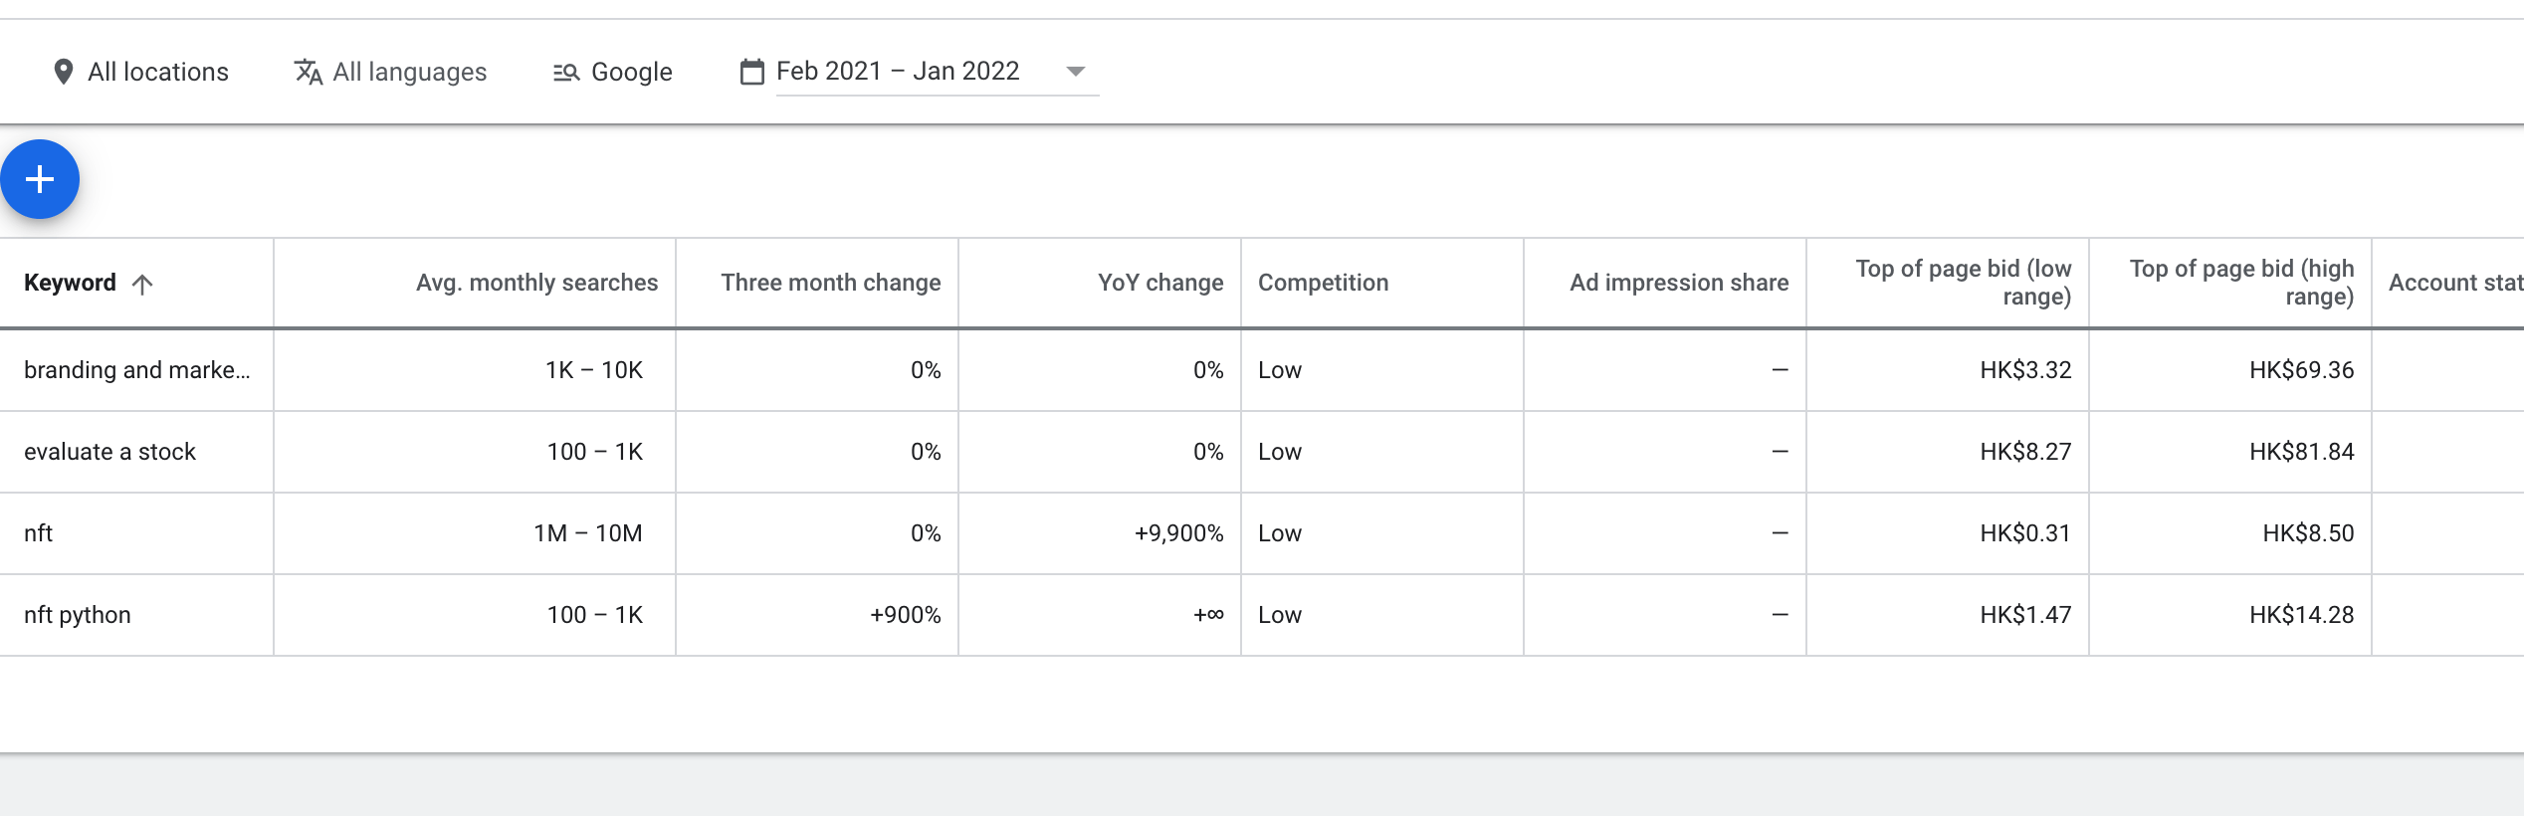Open All languages filter

tap(409, 72)
